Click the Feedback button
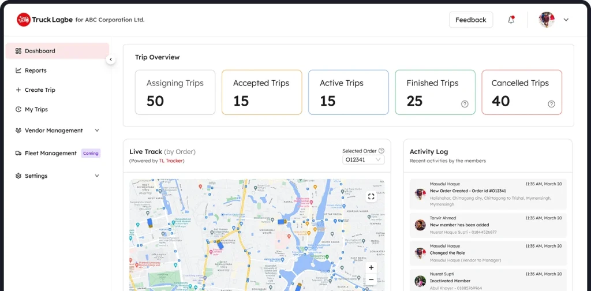Viewport: 591px width, 291px height. (470, 20)
